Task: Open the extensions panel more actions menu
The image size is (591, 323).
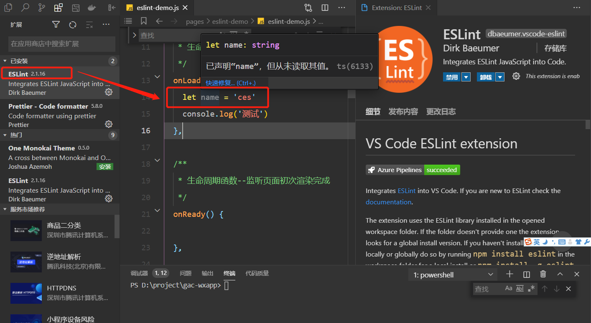Action: pyautogui.click(x=106, y=25)
